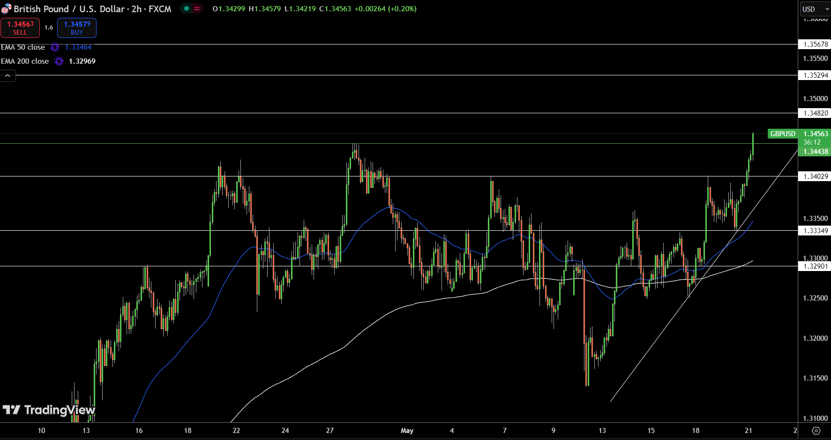The width and height of the screenshot is (831, 440).
Task: Click the pink approximation data icon
Action: tap(197, 9)
